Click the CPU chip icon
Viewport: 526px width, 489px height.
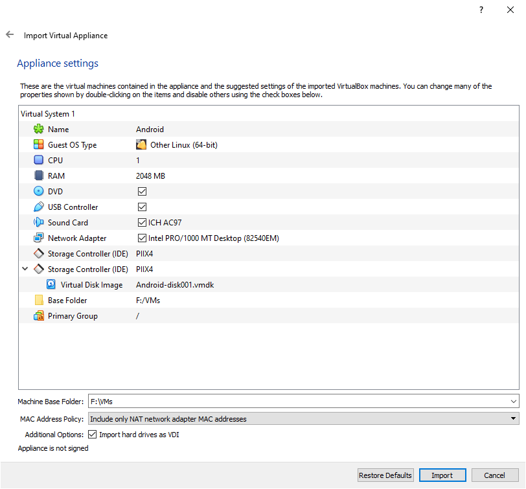[39, 160]
